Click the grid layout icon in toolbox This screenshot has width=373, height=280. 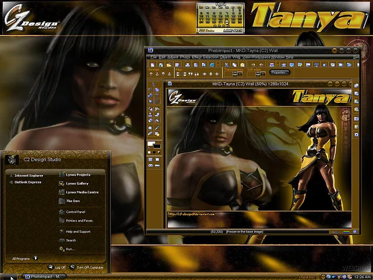[x=150, y=159]
